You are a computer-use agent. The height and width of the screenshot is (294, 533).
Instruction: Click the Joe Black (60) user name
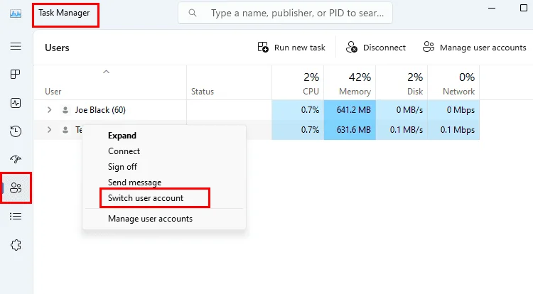[x=100, y=110]
